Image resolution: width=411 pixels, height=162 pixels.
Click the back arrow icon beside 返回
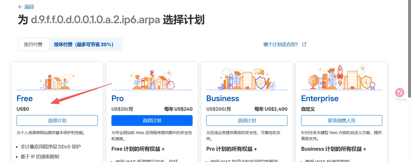[x=20, y=7]
